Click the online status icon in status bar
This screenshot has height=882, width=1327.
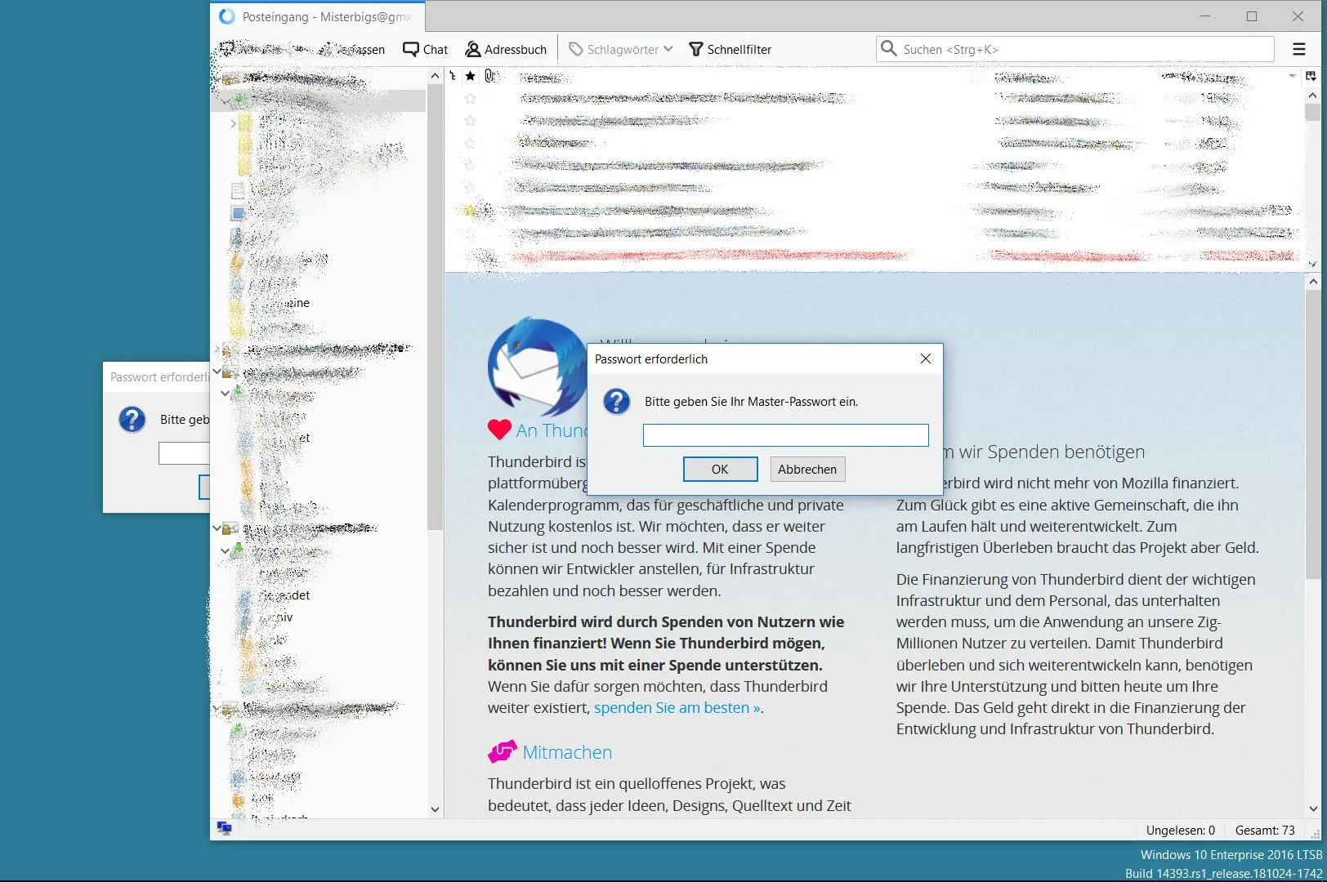pos(224,828)
